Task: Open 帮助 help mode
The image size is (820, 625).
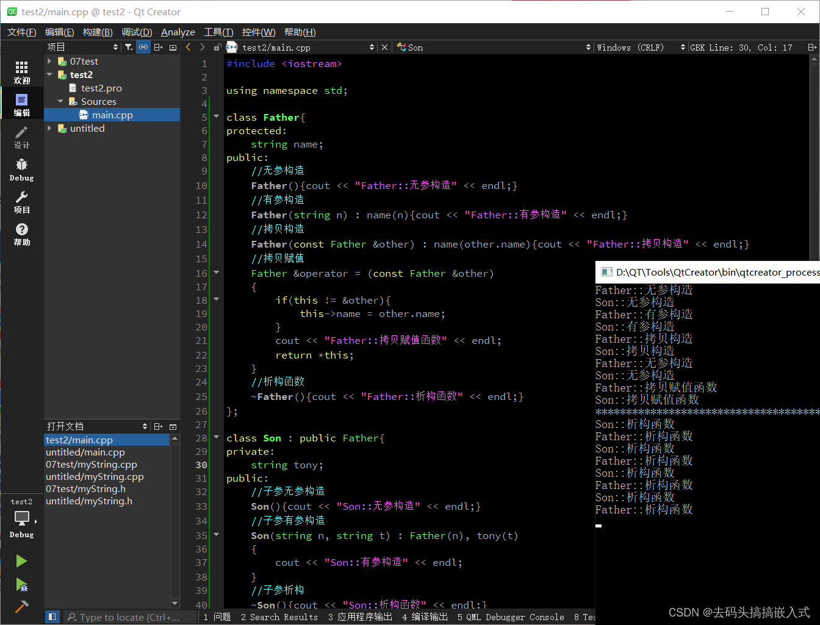Action: [x=21, y=233]
